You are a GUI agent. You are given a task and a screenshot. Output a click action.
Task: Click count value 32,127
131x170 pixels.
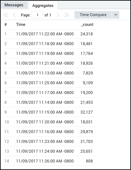click(x=86, y=112)
